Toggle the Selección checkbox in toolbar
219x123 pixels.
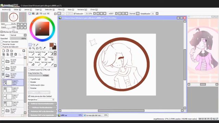coord(75,14)
